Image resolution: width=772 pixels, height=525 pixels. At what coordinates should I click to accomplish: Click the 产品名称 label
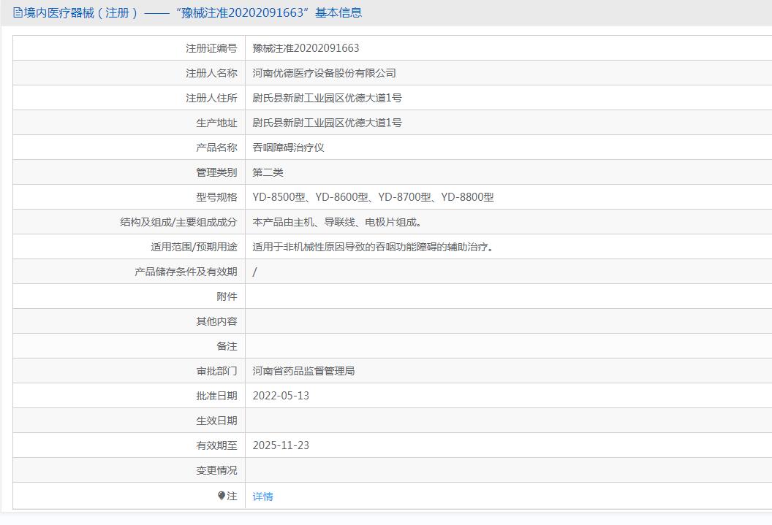pos(216,147)
